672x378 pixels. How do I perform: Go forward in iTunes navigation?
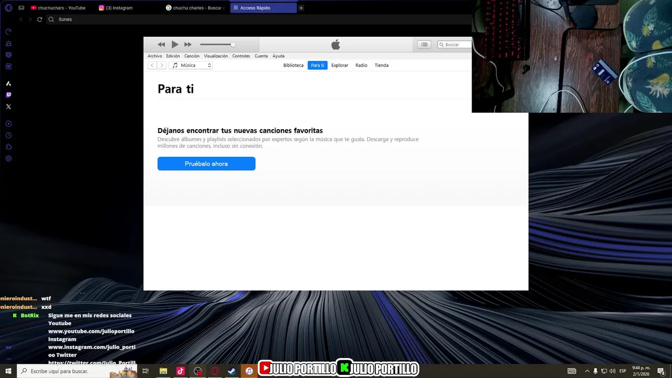162,66
